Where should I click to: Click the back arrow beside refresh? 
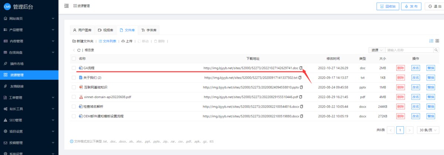point(74,50)
